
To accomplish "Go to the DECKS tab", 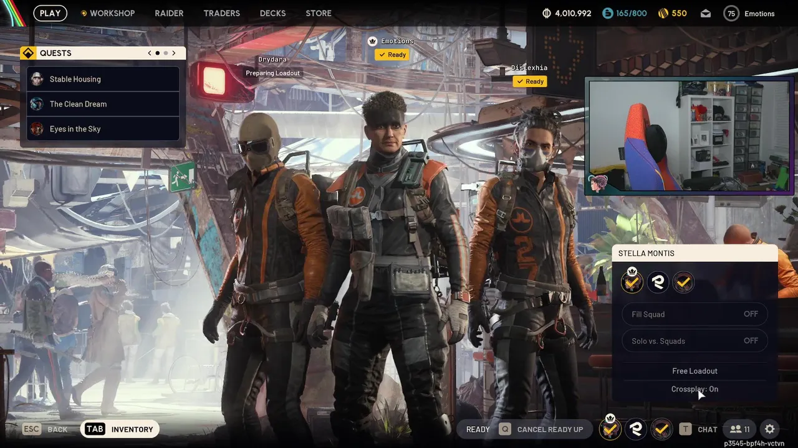I will pyautogui.click(x=272, y=13).
